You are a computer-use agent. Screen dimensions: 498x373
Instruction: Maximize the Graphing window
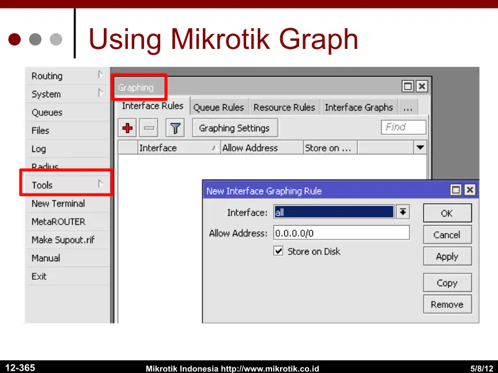[x=408, y=86]
